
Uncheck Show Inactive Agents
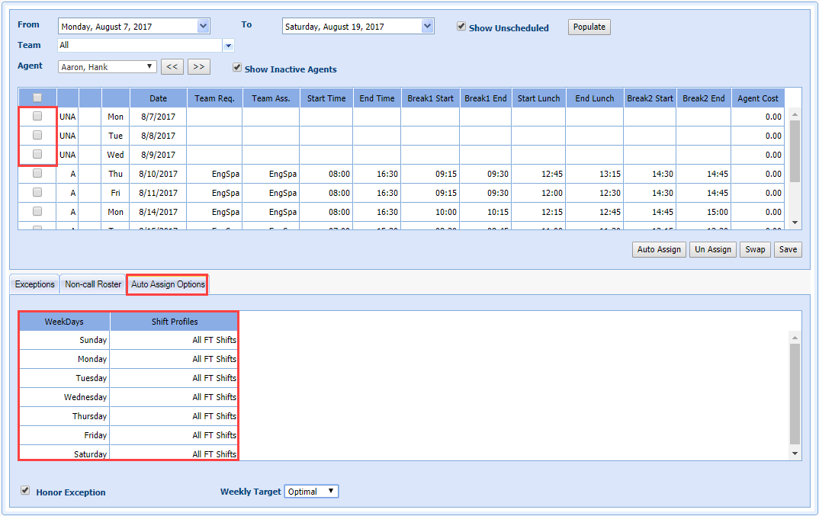[237, 68]
